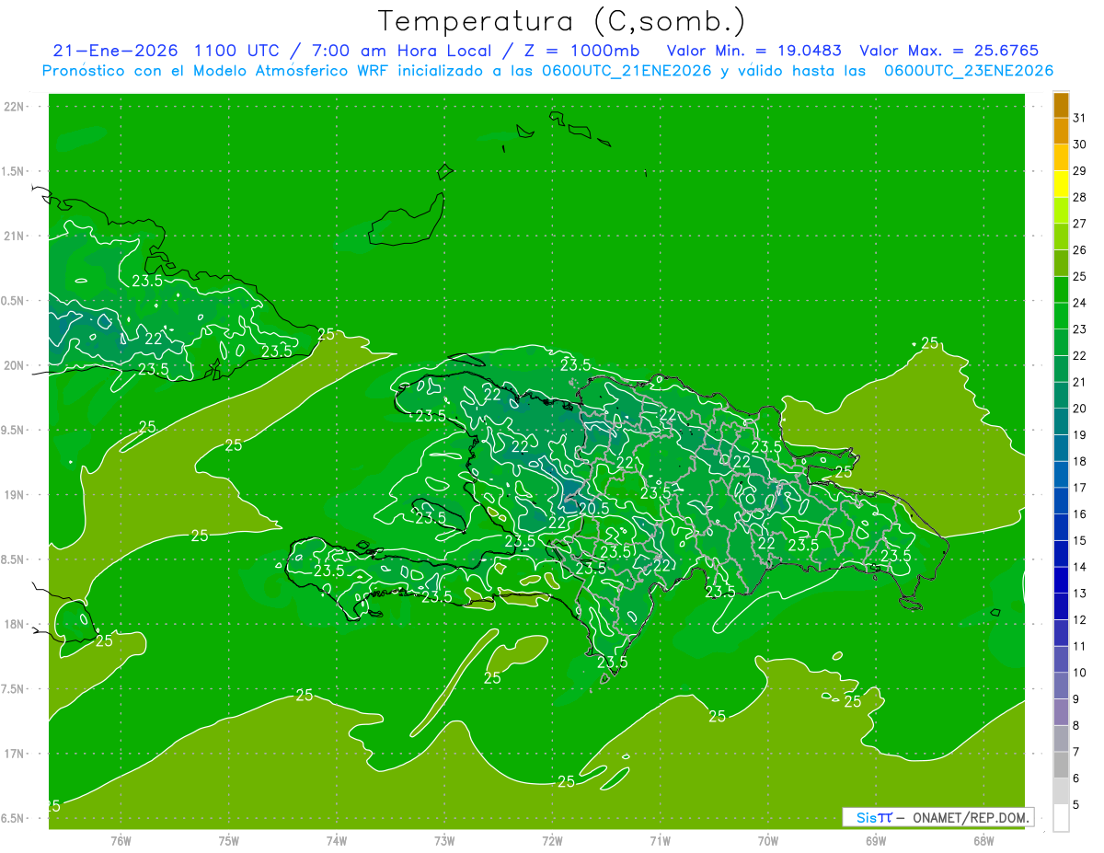Click the "0600UTC_23ENE2026" valid-until text
This screenshot has height=853, width=1104.
click(969, 71)
